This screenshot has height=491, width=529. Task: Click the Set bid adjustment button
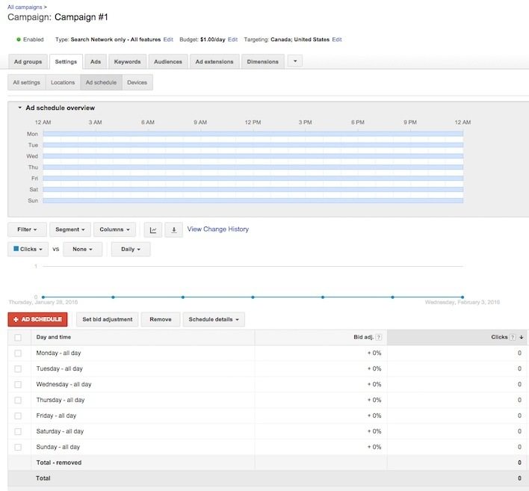(108, 320)
